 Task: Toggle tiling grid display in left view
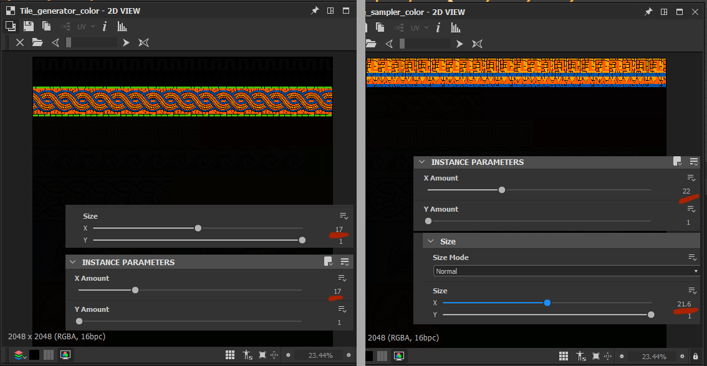[230, 355]
